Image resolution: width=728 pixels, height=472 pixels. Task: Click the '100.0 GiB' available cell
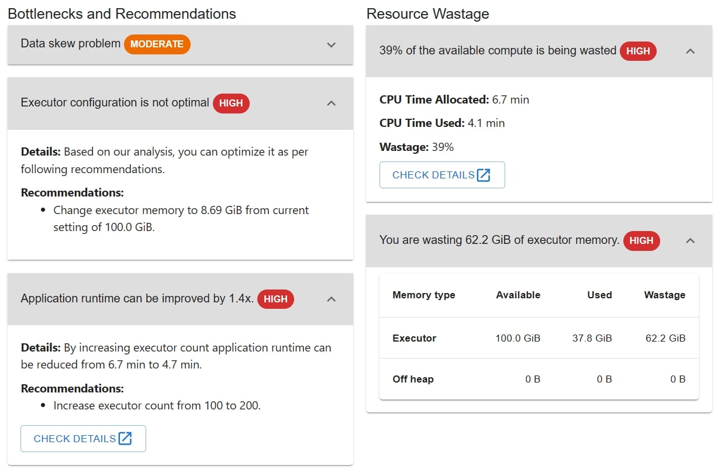[517, 338]
